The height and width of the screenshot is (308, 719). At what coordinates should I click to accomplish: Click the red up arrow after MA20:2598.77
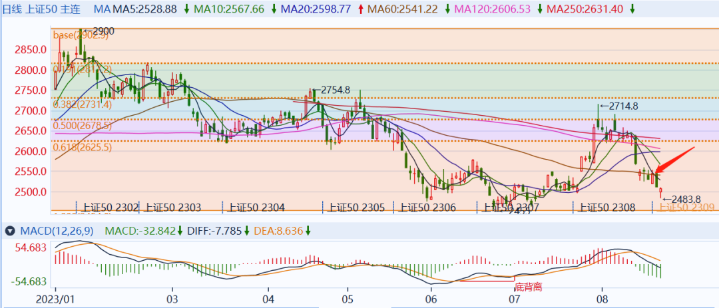point(361,9)
